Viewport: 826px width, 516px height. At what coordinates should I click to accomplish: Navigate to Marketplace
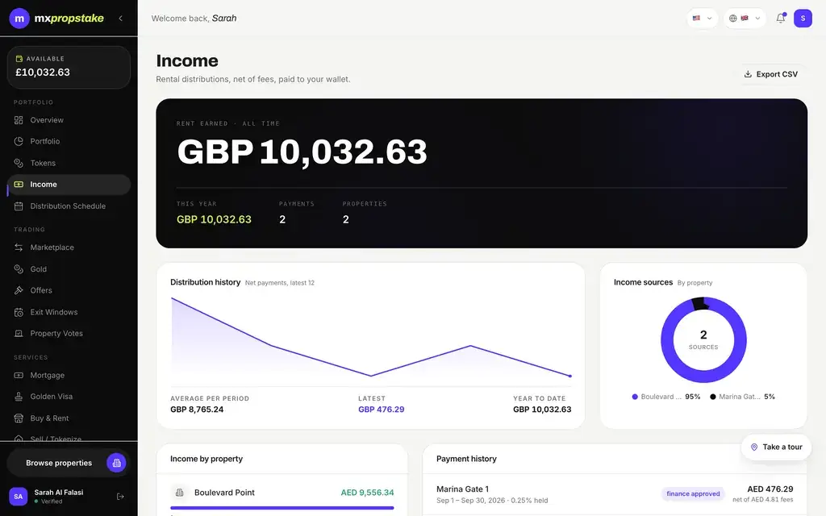[69, 248]
